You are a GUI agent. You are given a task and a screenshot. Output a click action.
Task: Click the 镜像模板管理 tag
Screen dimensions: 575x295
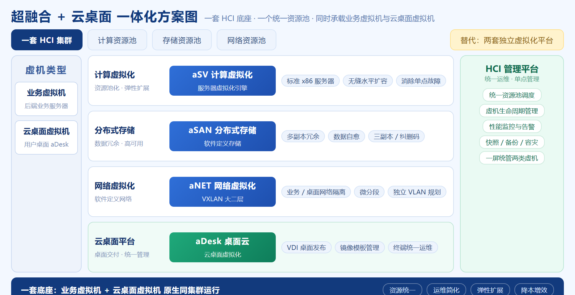pos(360,247)
